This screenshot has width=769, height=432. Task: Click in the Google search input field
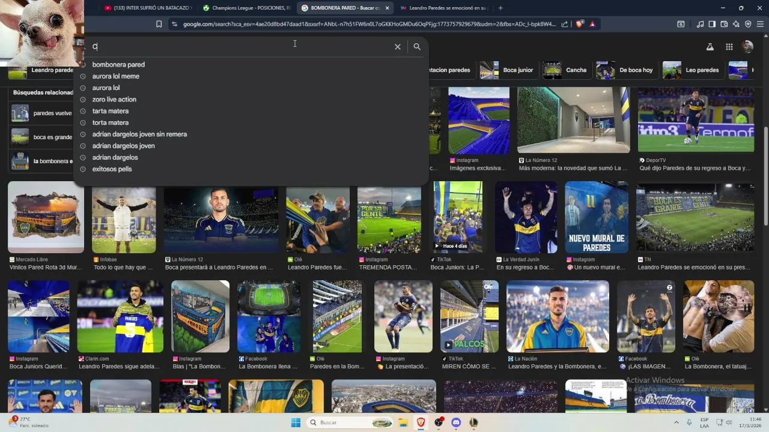pyautogui.click(x=240, y=47)
